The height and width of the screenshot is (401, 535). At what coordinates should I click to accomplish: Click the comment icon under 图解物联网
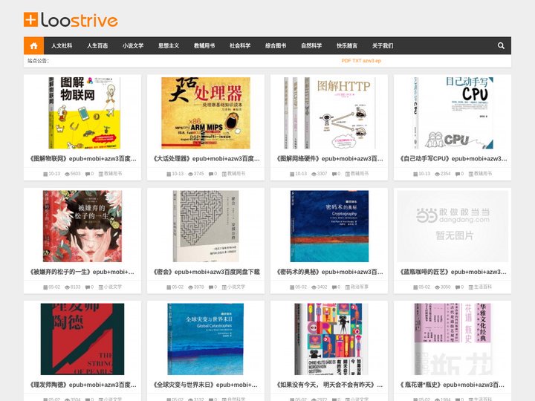coord(88,174)
